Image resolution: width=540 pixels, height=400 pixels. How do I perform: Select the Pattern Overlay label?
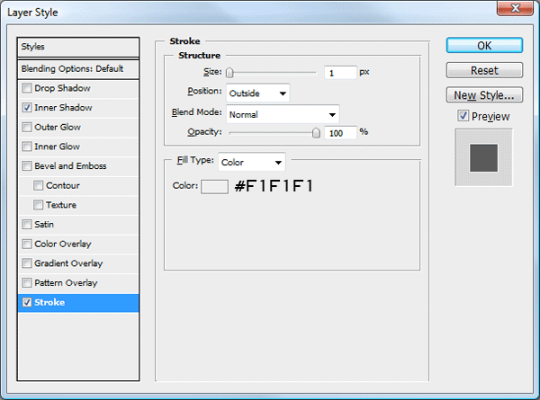[x=66, y=283]
